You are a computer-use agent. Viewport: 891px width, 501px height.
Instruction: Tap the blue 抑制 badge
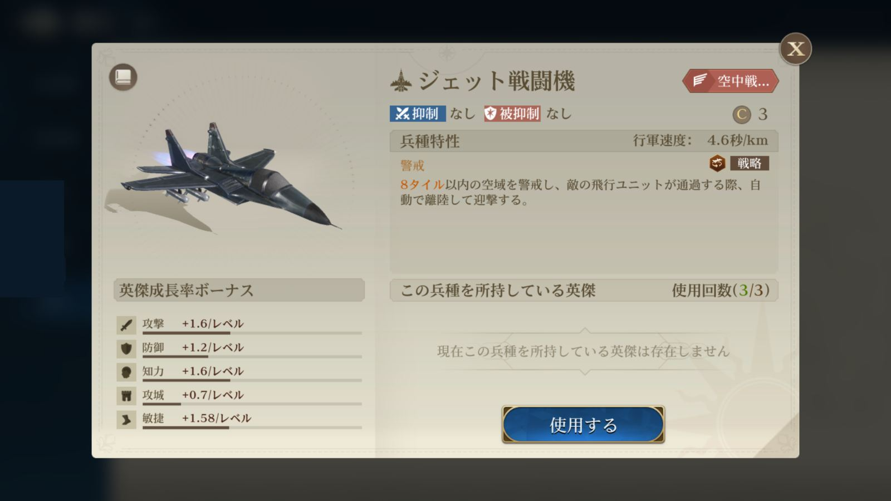click(x=418, y=114)
